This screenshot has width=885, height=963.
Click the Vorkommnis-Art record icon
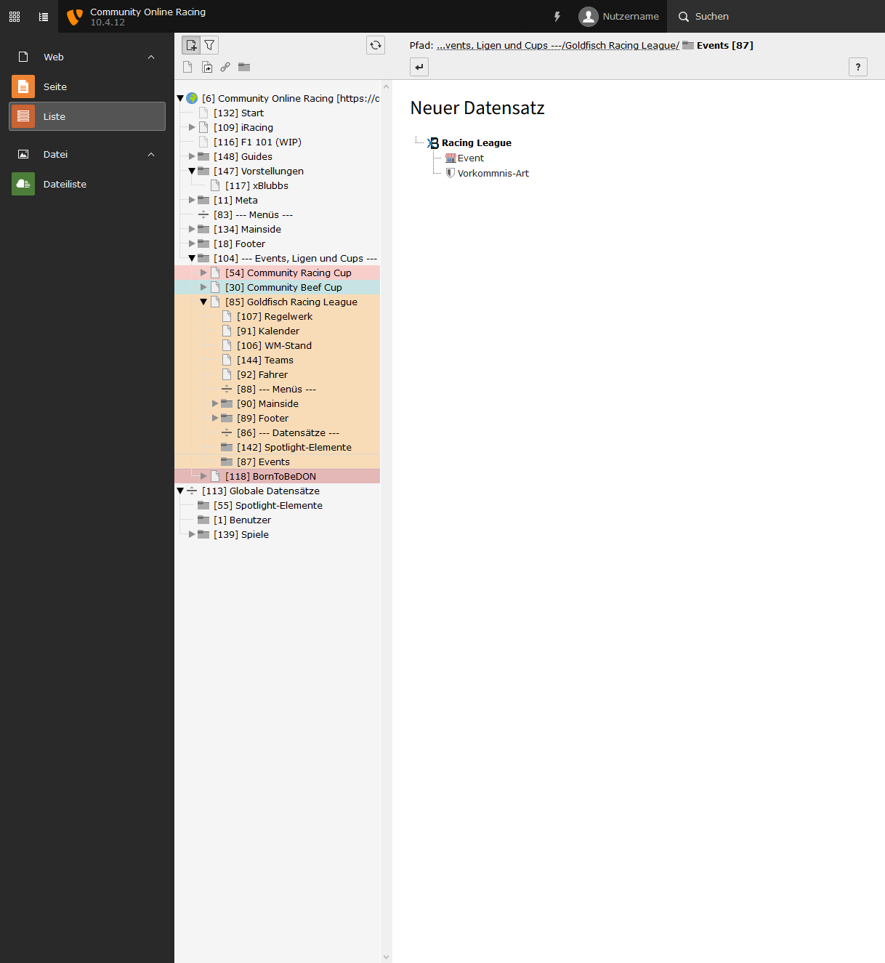coord(450,173)
